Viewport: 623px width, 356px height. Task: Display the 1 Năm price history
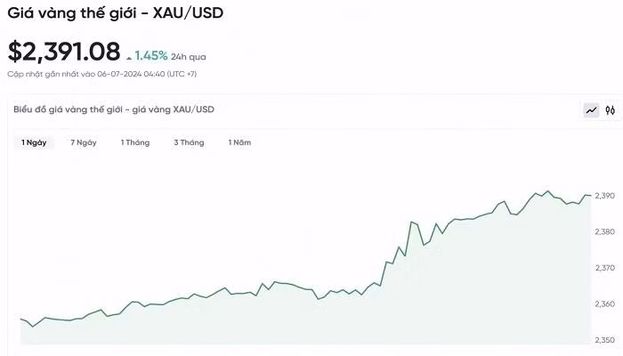[x=239, y=142]
